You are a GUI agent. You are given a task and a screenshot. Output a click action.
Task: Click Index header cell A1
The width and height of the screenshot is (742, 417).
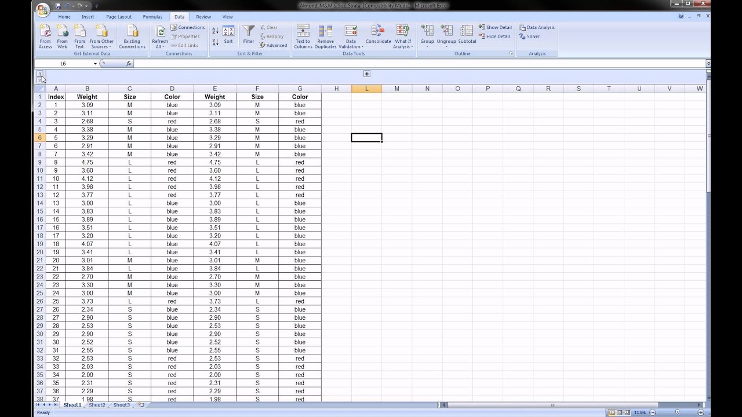point(56,97)
